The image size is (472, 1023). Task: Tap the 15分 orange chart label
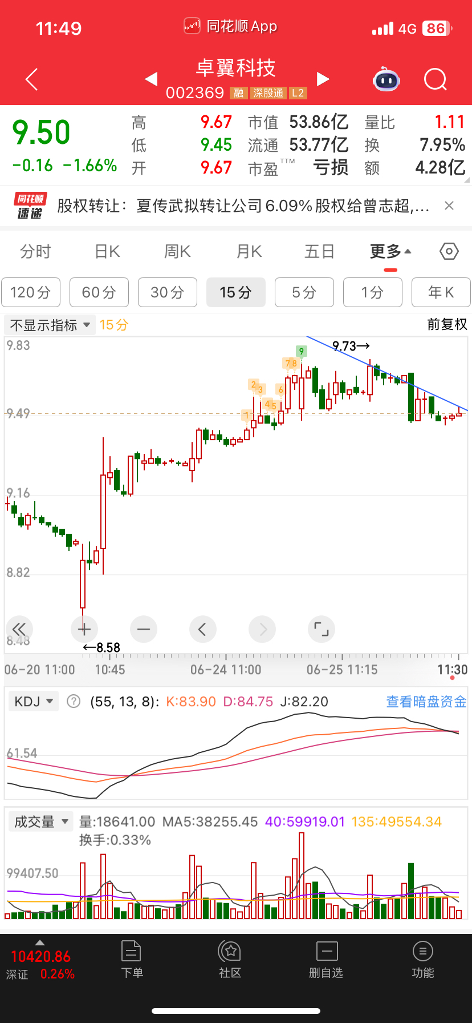(113, 325)
